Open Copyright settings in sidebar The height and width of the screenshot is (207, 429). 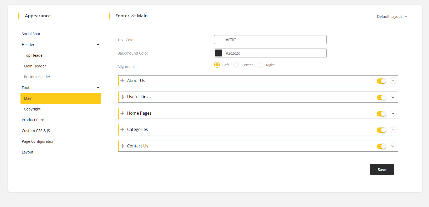(x=32, y=109)
